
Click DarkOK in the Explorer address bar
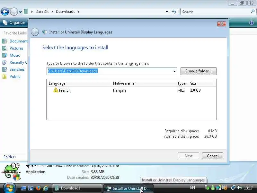coord(42,12)
